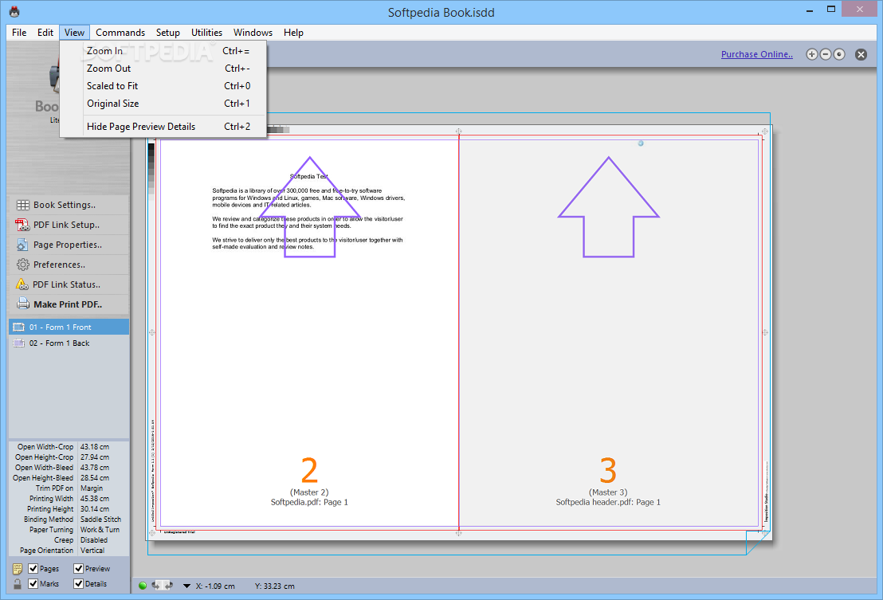The width and height of the screenshot is (883, 600).
Task: Click the flip form pages arrow icon
Action: pos(163,586)
